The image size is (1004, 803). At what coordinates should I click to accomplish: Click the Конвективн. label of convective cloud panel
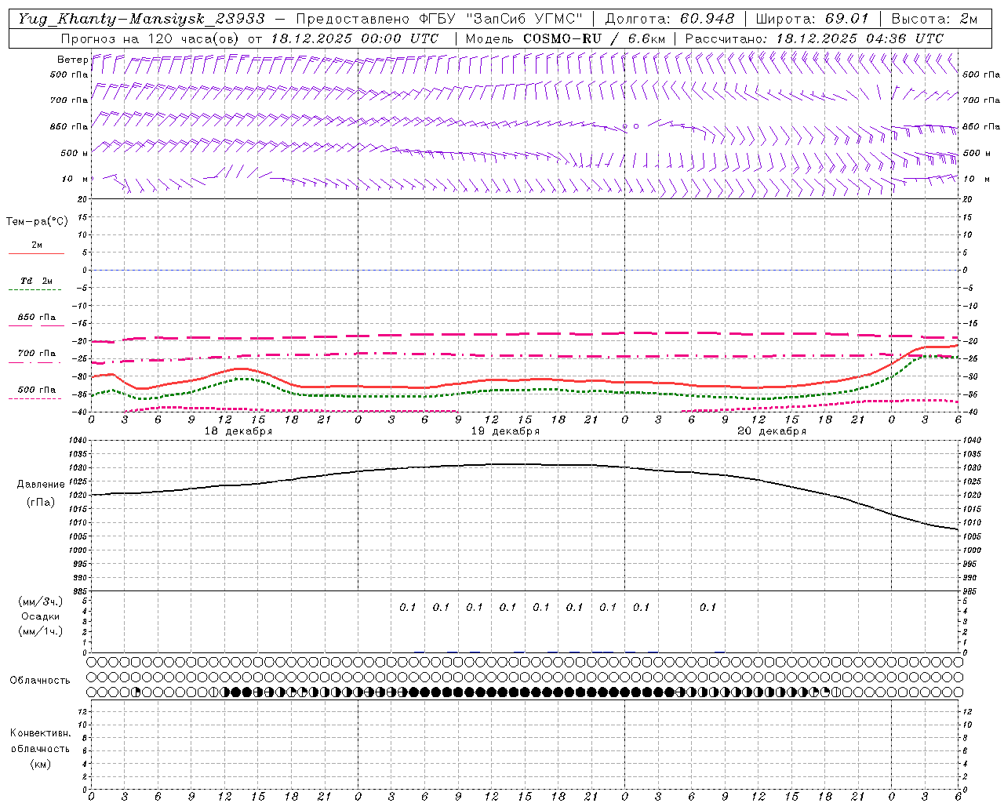click(40, 733)
